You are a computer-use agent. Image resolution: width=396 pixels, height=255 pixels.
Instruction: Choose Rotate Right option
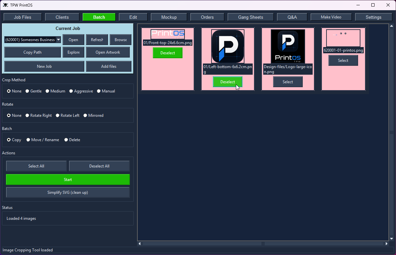click(39, 115)
